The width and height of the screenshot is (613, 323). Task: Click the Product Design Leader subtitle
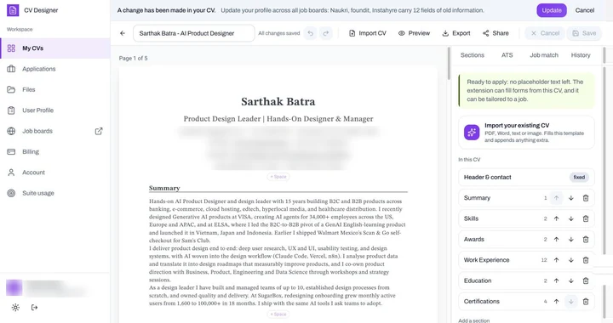click(x=278, y=119)
